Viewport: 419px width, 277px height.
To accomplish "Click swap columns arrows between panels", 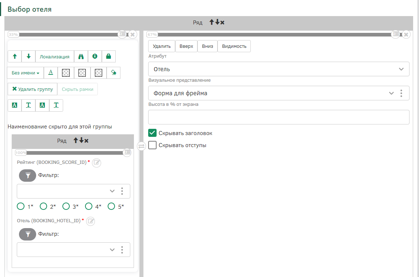I will (141, 146).
